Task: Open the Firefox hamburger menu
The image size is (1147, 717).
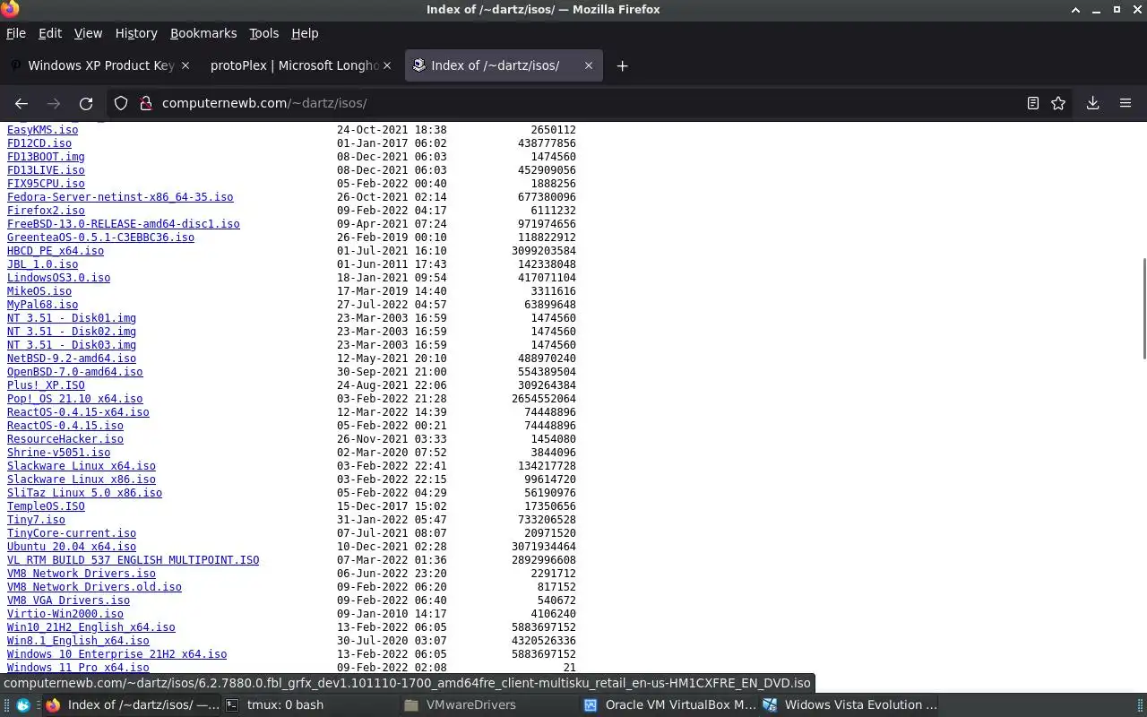Action: tap(1125, 103)
